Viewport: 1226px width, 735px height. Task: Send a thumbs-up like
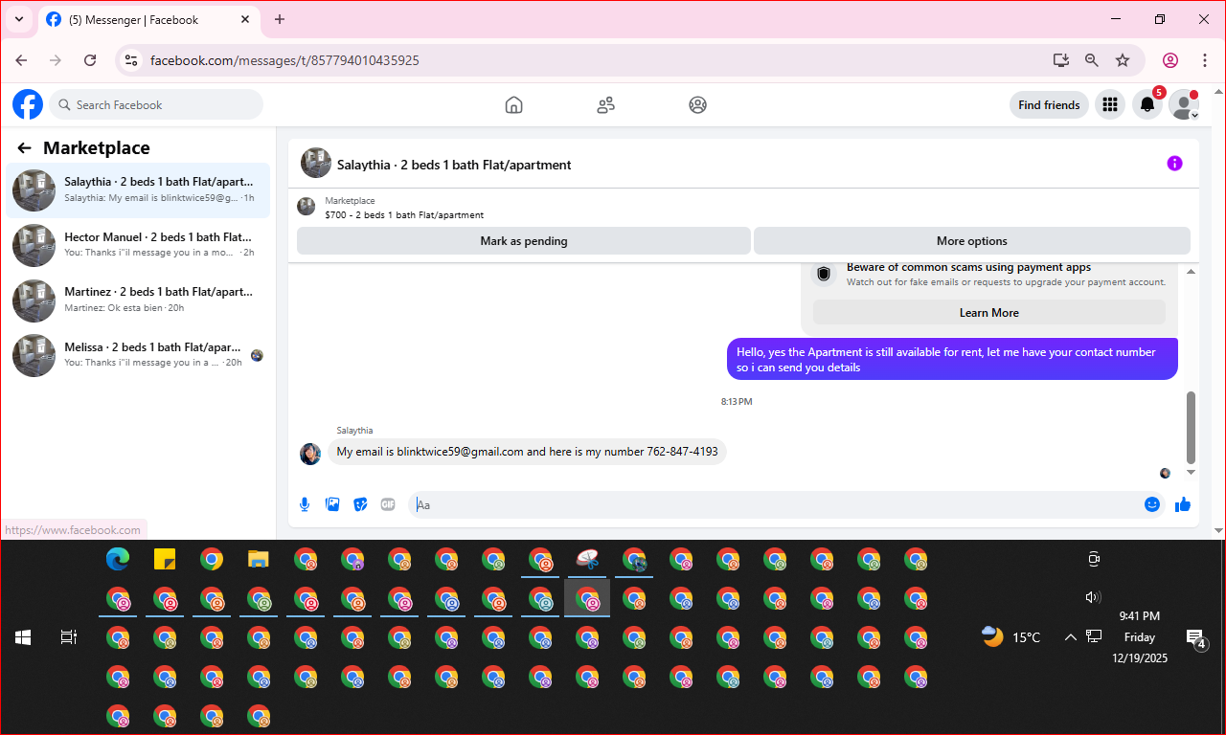1183,504
